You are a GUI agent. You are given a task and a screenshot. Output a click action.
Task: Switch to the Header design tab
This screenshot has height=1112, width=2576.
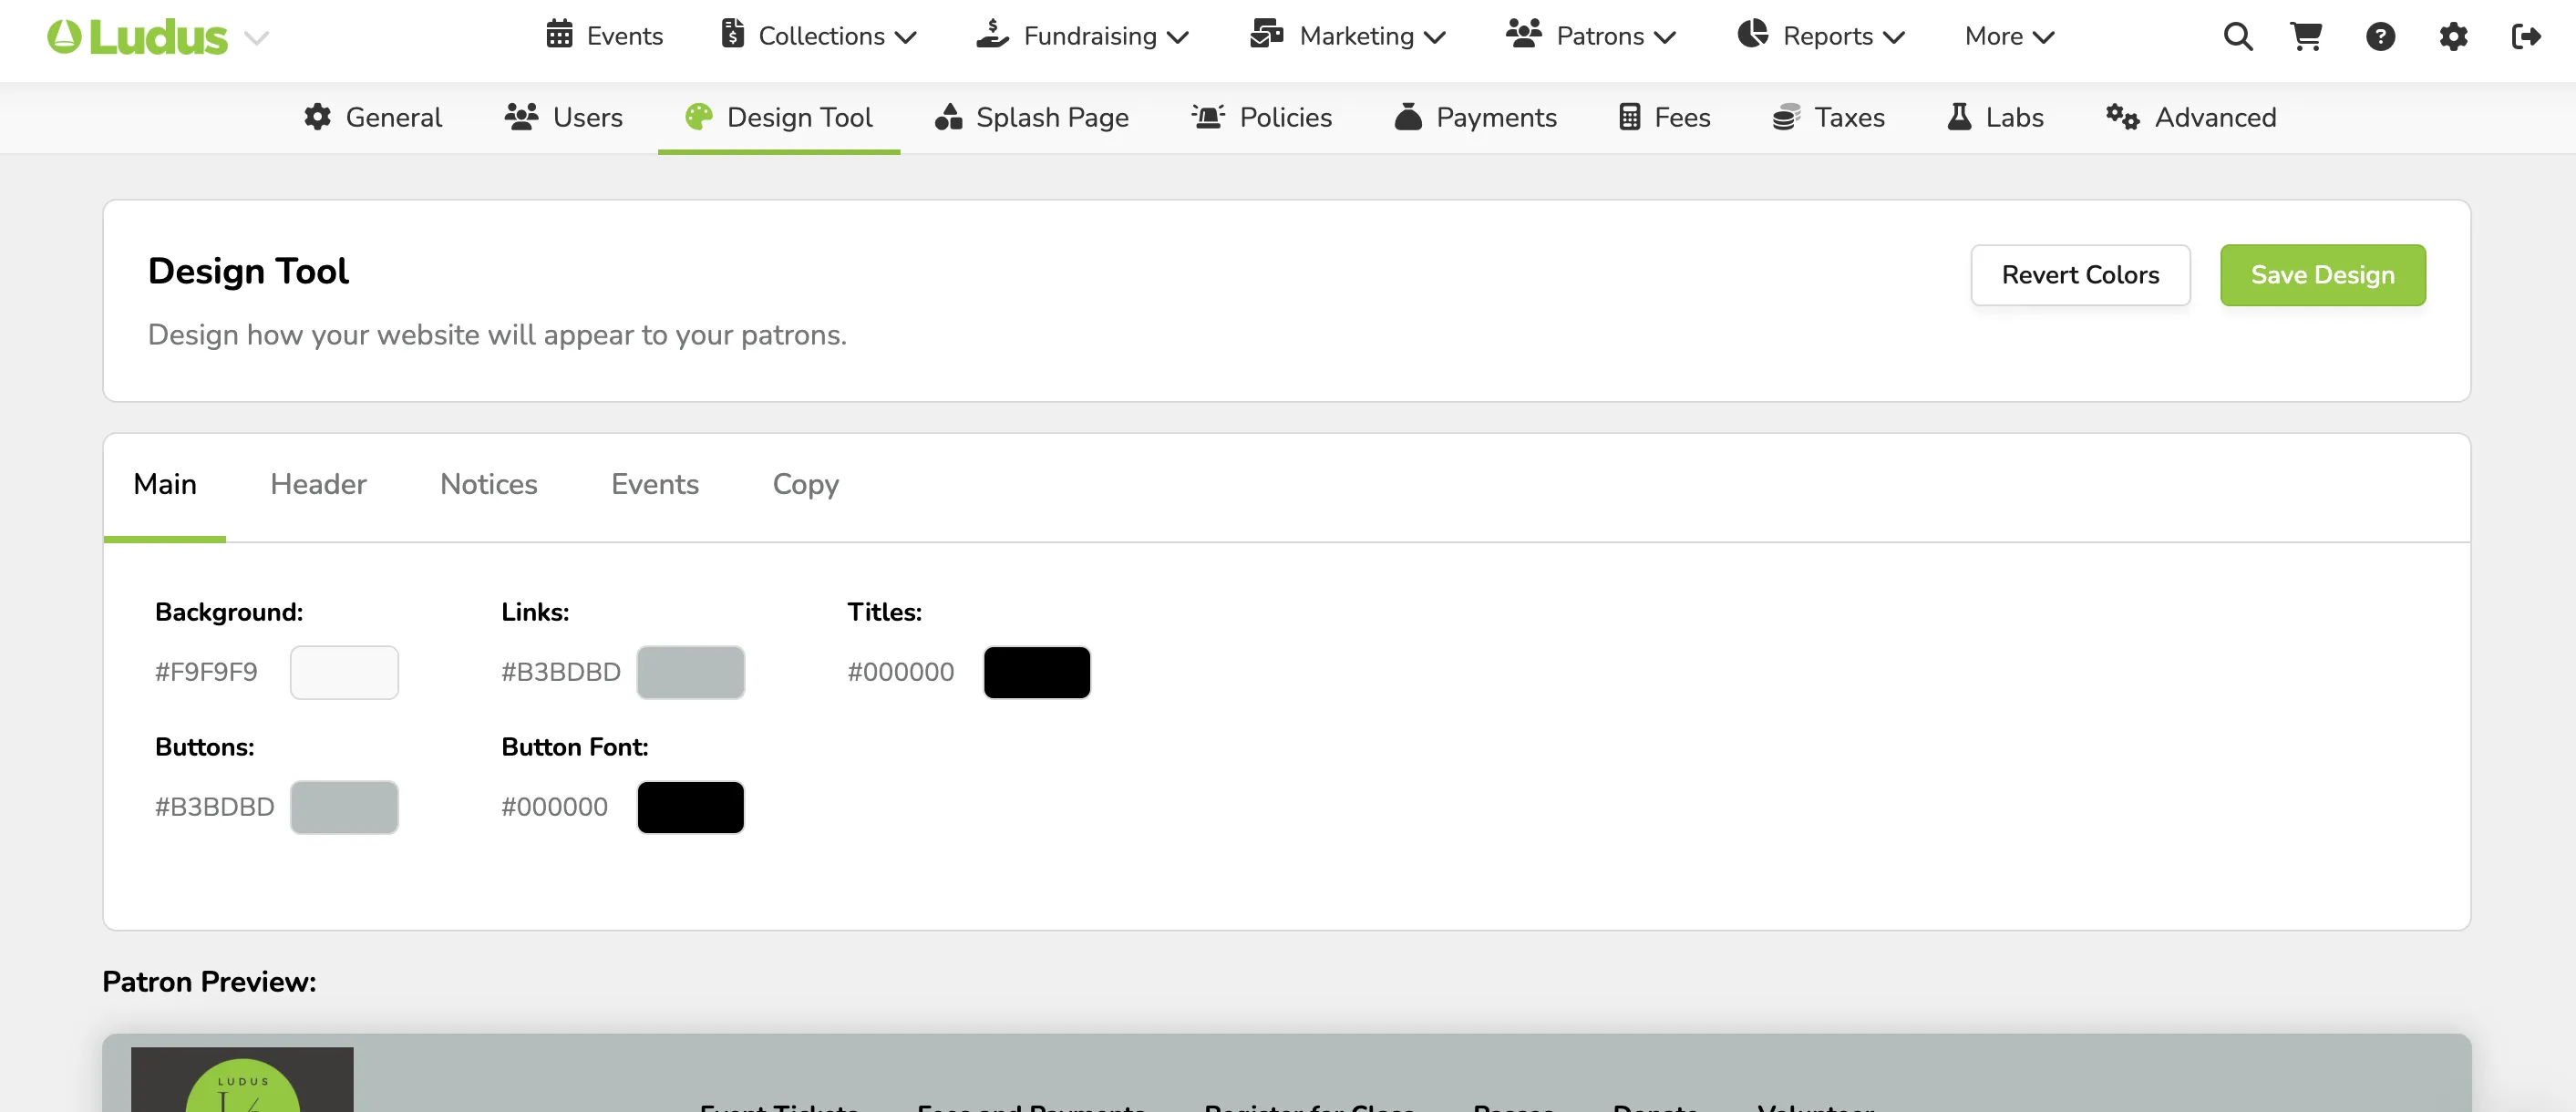point(318,485)
